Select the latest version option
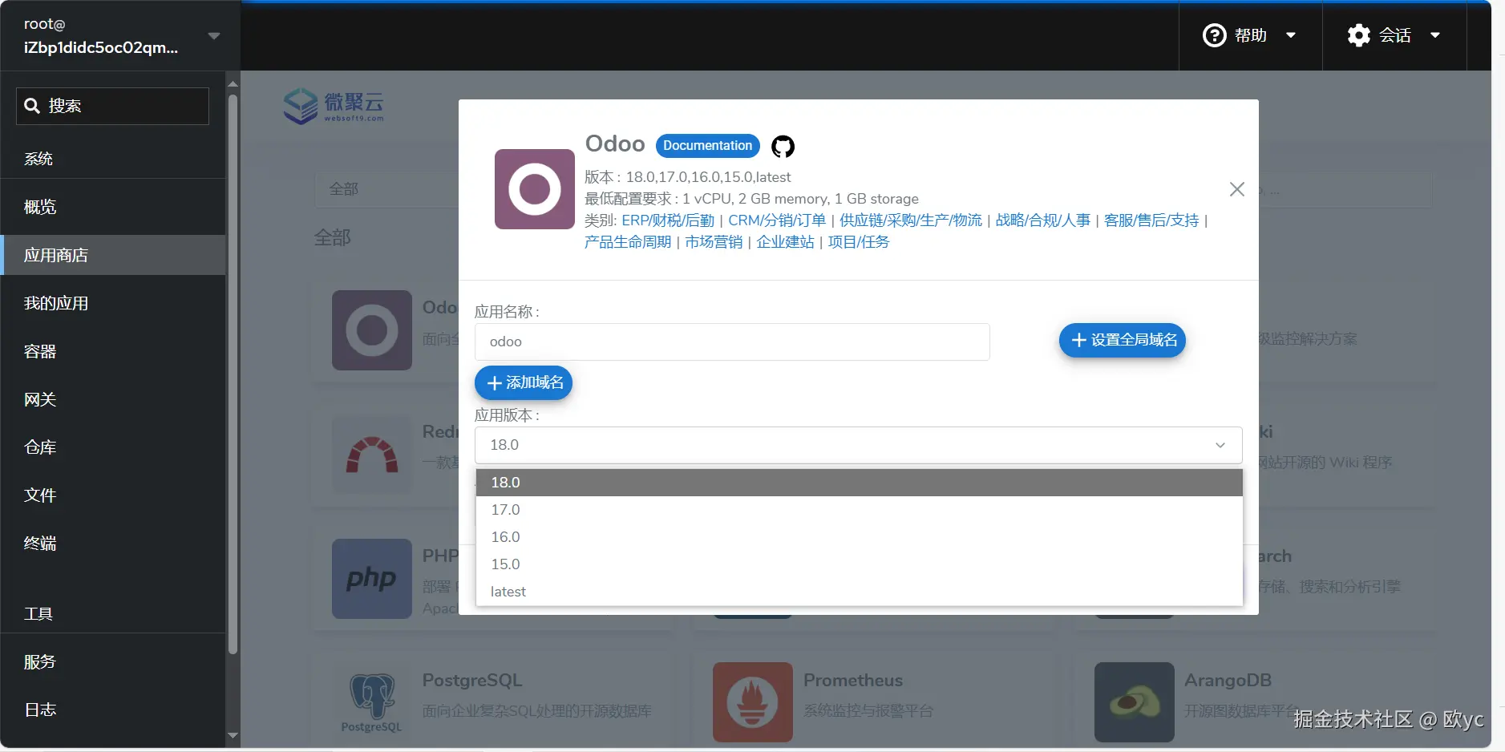Image resolution: width=1505 pixels, height=752 pixels. click(x=859, y=592)
